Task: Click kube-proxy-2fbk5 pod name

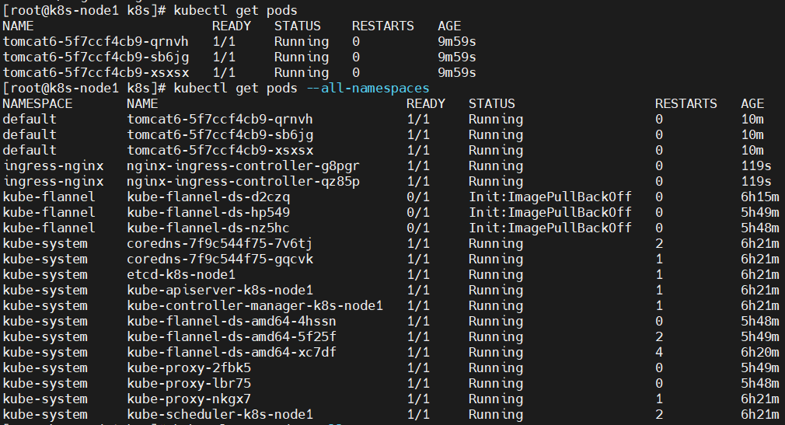Action: (x=189, y=368)
